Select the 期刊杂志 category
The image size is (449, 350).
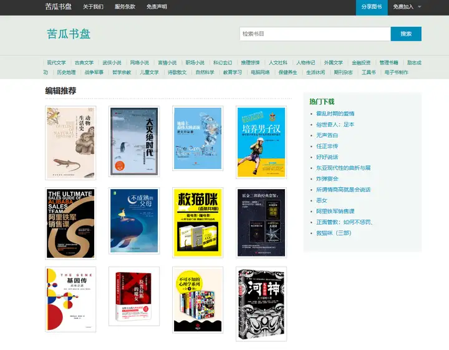344,72
